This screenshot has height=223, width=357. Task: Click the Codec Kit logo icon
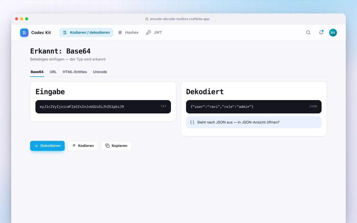[24, 33]
